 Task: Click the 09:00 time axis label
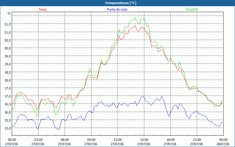tap(91, 140)
